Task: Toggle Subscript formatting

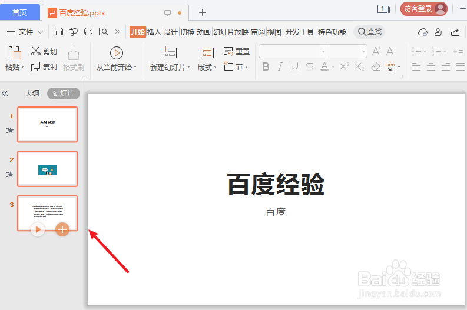Action: click(x=359, y=66)
